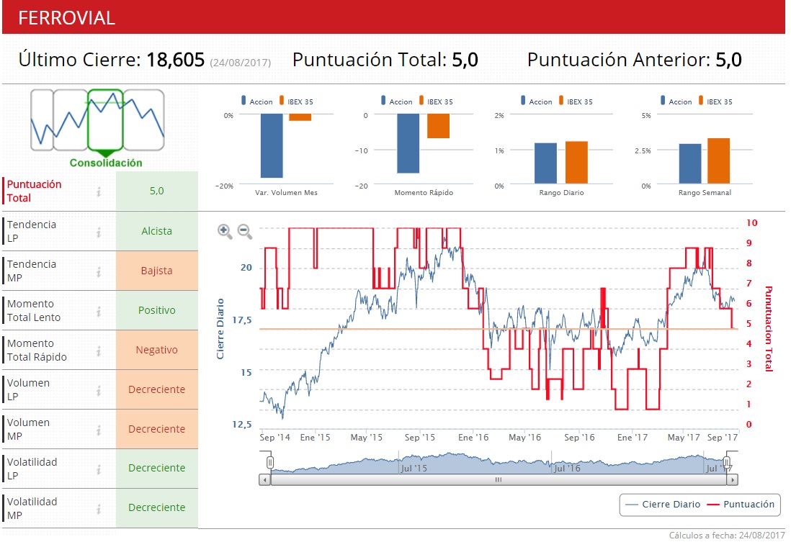Screen dimensions: 791x542
Task: Click the Cierre Diario vertical axis title
Action: tap(220, 329)
